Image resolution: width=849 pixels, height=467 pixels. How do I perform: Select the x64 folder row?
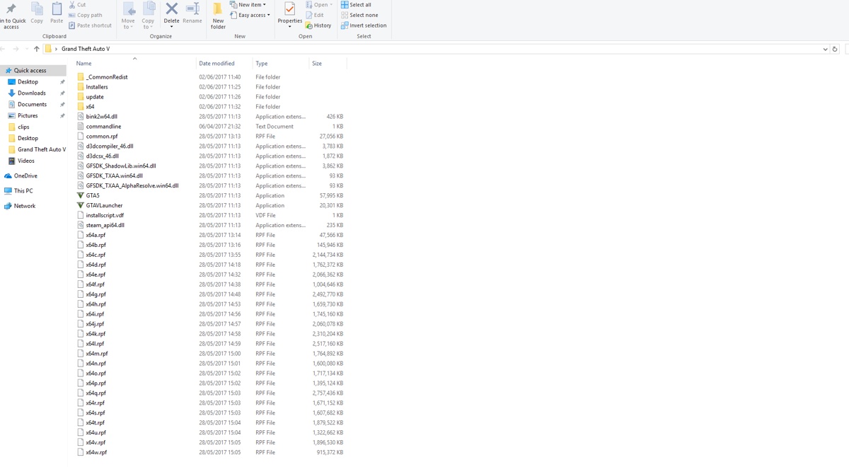pos(210,107)
